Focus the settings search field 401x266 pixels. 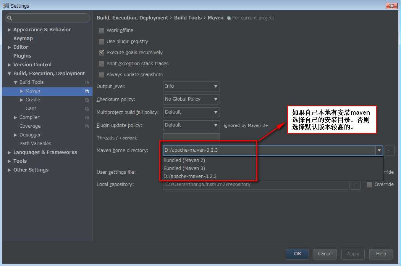pos(48,18)
